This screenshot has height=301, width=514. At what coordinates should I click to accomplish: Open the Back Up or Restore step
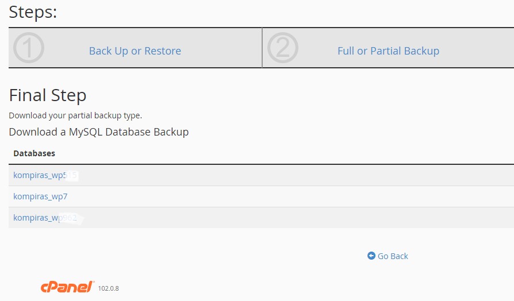[135, 51]
